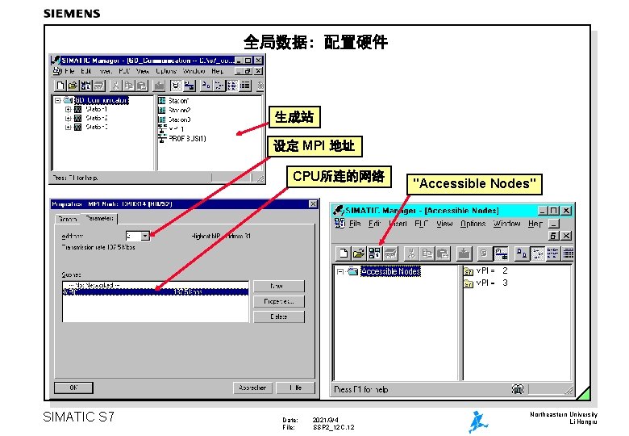This screenshot has height=436, width=629.
Task: Click Copy icon in GD_Communication window toolbar
Action: point(129,85)
